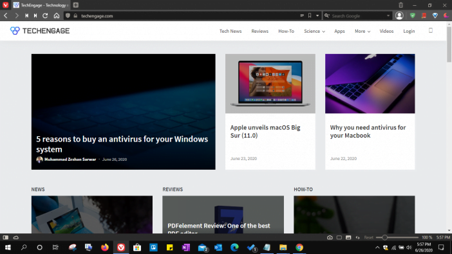This screenshot has height=254, width=452.
Task: Click the Login link
Action: (x=409, y=31)
